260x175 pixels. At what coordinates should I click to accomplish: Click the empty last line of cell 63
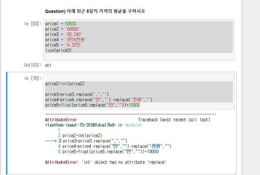(139, 56)
